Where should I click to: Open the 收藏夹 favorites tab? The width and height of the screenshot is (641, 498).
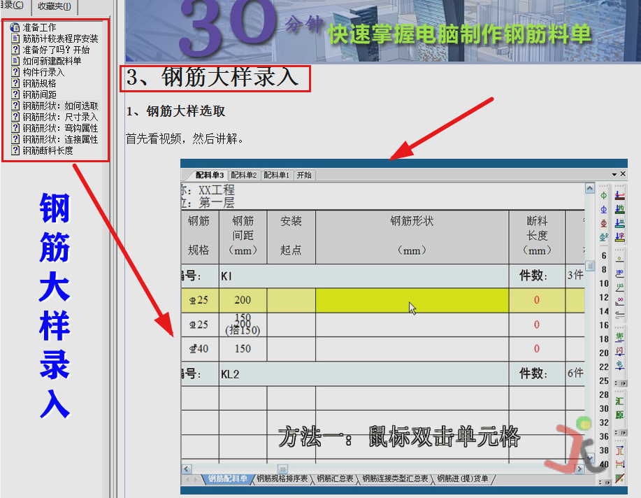pyautogui.click(x=55, y=6)
